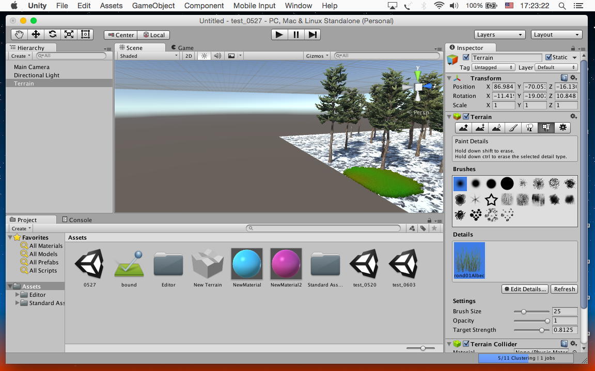This screenshot has width=595, height=371.
Task: Select the first soft blue-highlighted brush
Action: tap(460, 183)
